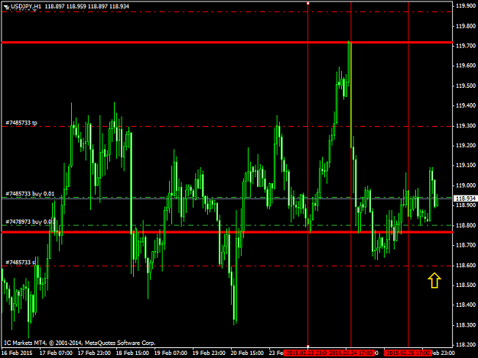Click the 18 Feb 15:00 time label
This screenshot has height=358, width=478.
132,353
